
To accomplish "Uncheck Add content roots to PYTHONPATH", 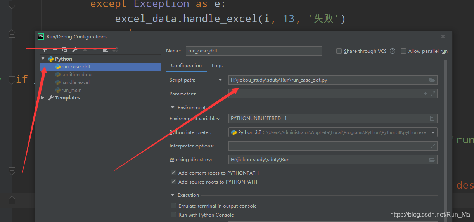I will coord(173,173).
